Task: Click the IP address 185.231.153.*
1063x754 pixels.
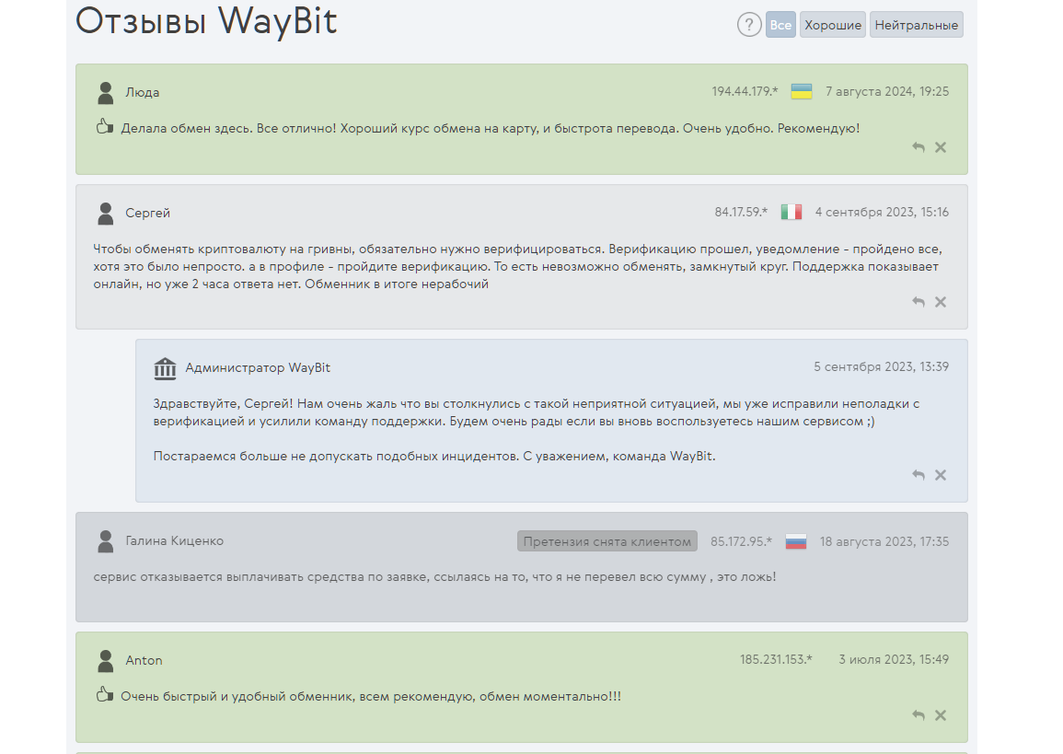Action: pos(776,660)
